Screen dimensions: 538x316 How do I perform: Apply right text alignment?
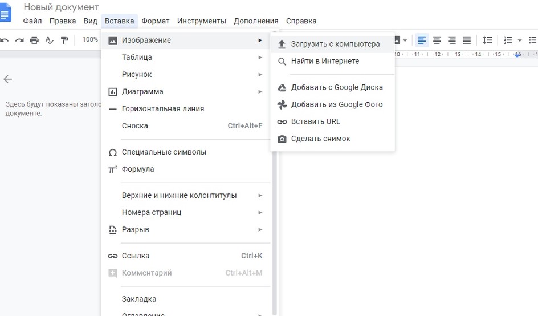click(x=452, y=40)
